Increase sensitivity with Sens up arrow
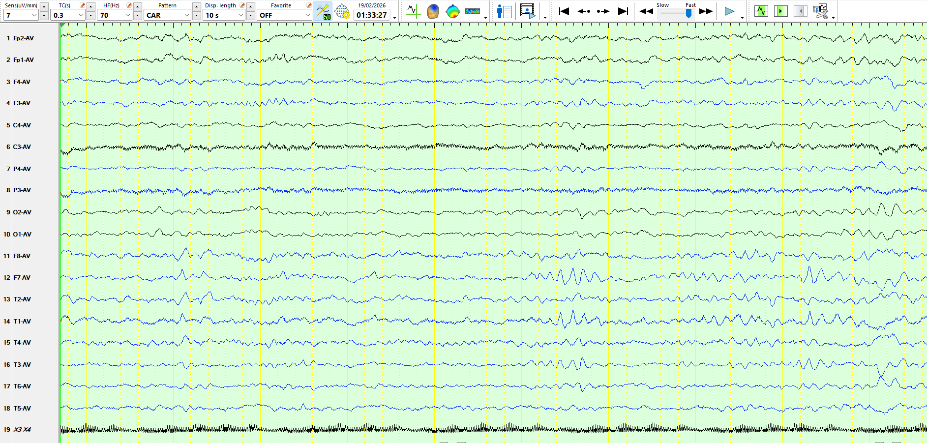Viewport: 927px width, 443px height. pyautogui.click(x=44, y=6)
